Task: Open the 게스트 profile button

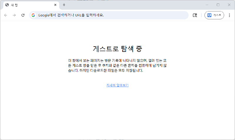Action: (x=214, y=15)
